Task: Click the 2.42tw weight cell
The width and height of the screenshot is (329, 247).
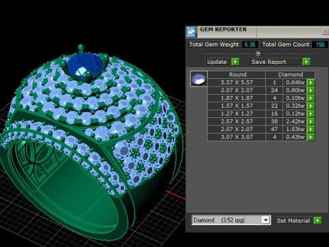Action: coord(295,121)
